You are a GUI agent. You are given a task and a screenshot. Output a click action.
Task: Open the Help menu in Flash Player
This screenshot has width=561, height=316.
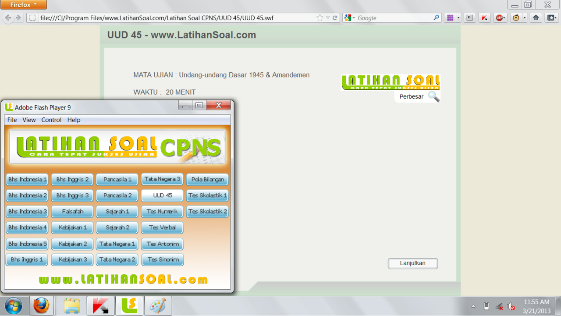pyautogui.click(x=74, y=120)
